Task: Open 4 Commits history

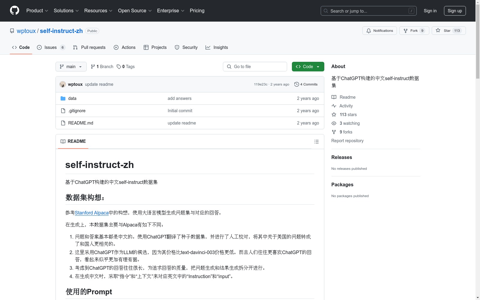Action: tap(306, 84)
